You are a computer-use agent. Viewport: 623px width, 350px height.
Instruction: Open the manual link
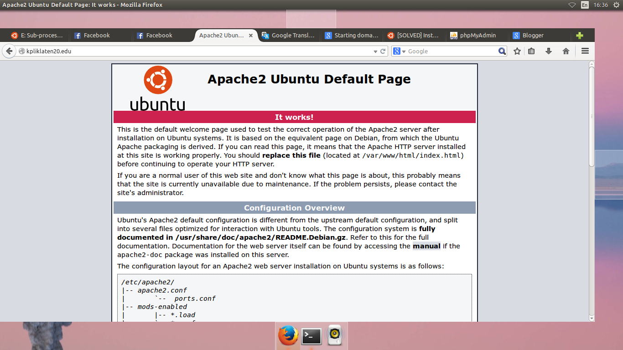coord(426,246)
